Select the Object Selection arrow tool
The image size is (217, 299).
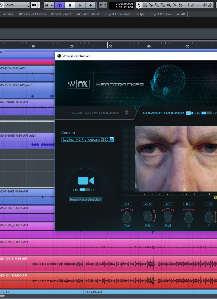139,5
